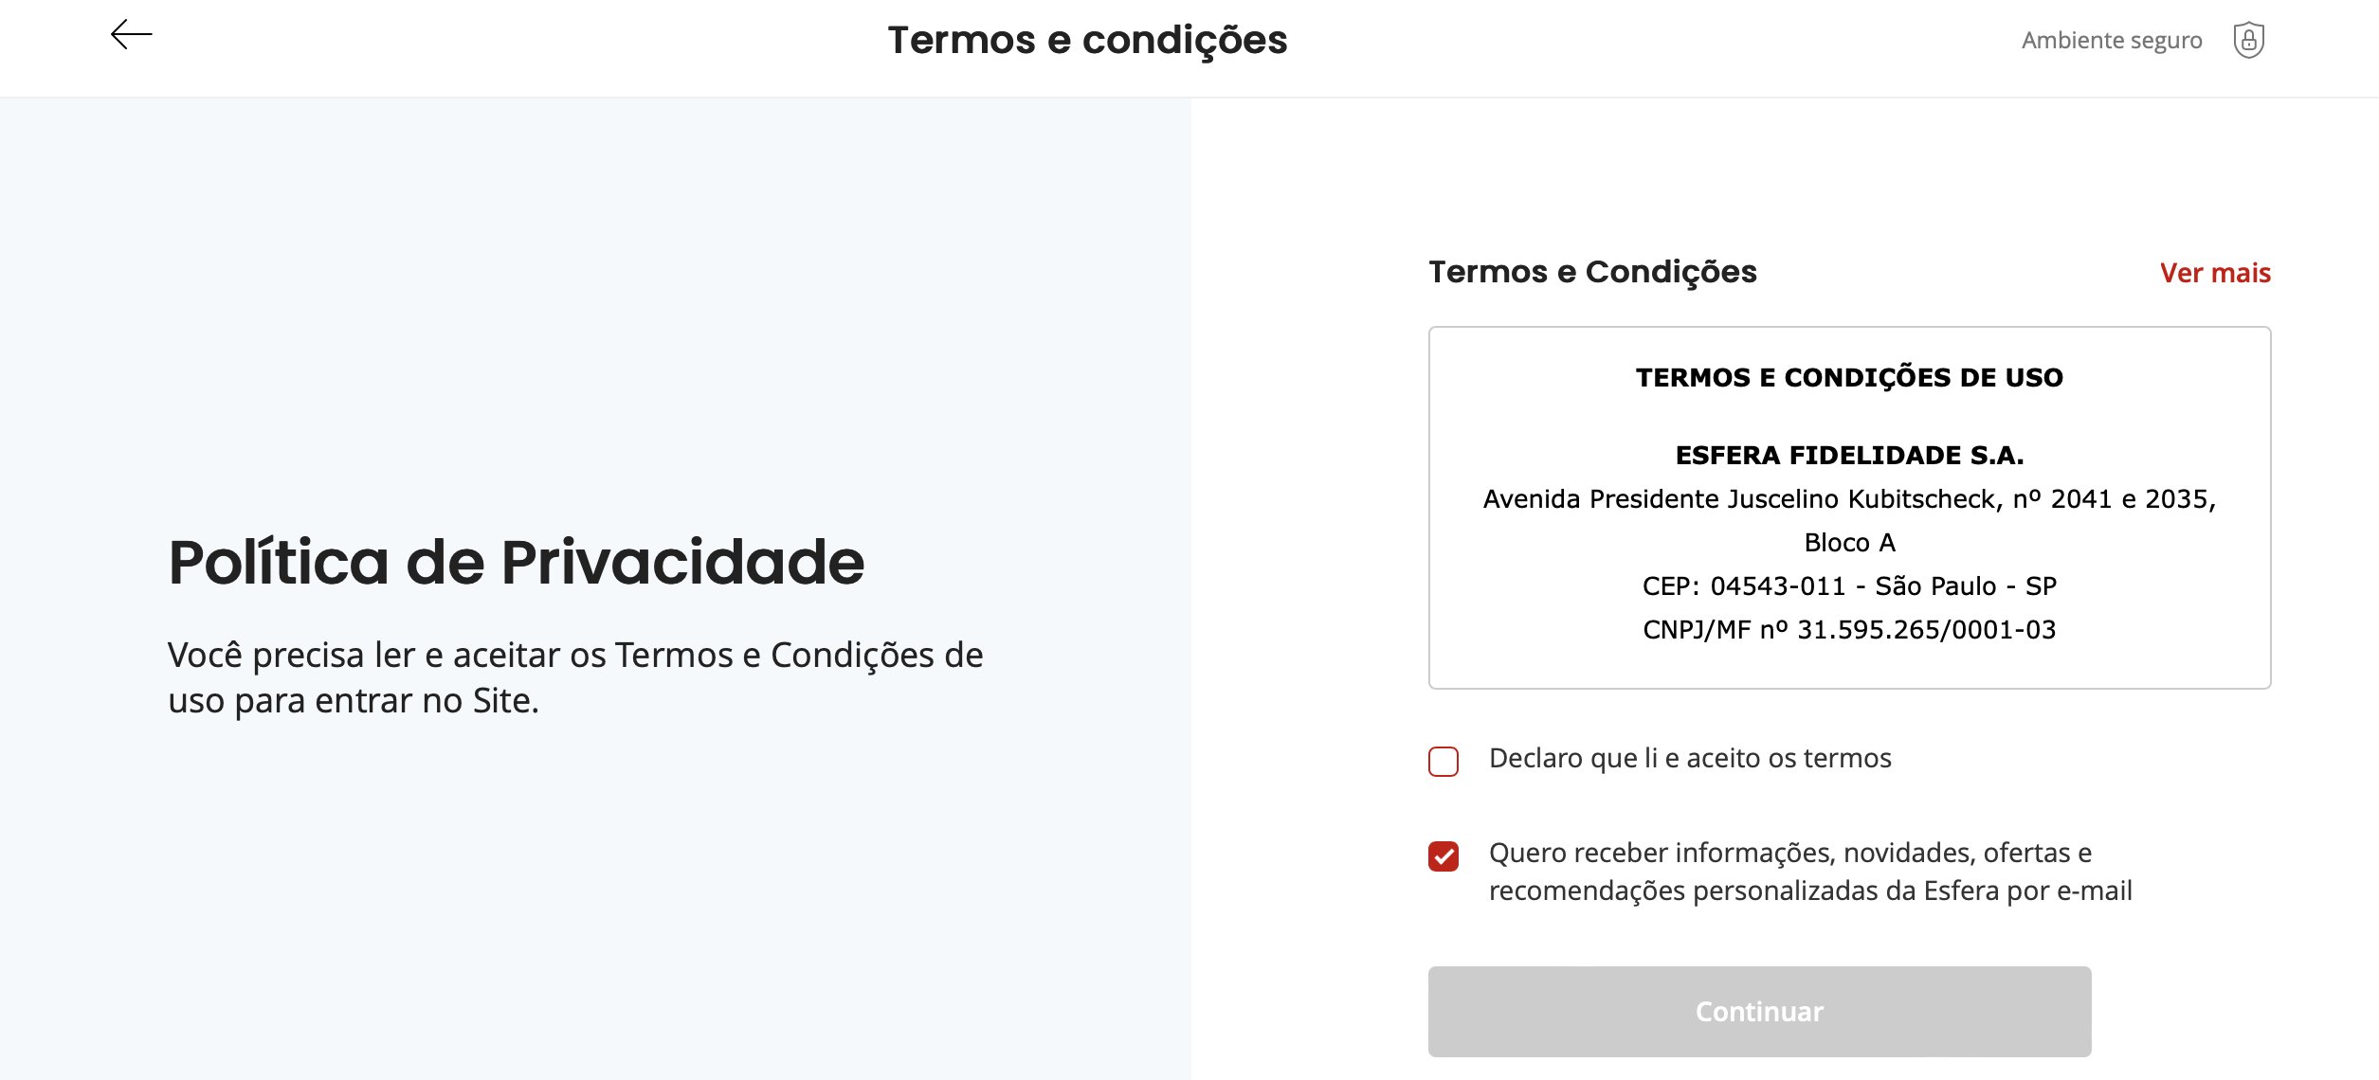Viewport: 2379px width, 1080px height.
Task: Click the 'Política de Privacidade' heading
Action: click(517, 562)
